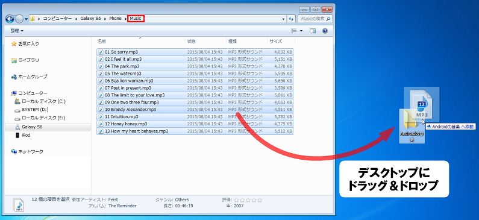This screenshot has width=479, height=220.
Task: Select ホームグループ in the navigation pane
Action: pos(33,77)
